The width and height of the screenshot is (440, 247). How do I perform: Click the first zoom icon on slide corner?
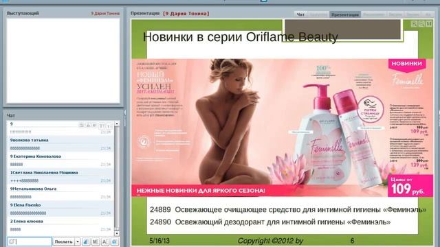pyautogui.click(x=414, y=24)
